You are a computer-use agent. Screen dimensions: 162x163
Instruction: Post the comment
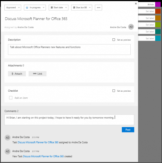(x=128, y=130)
